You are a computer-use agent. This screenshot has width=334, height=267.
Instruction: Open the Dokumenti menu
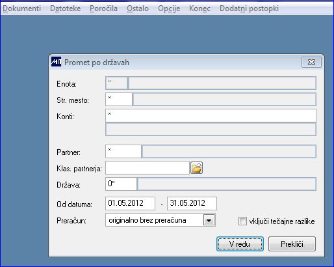point(21,8)
